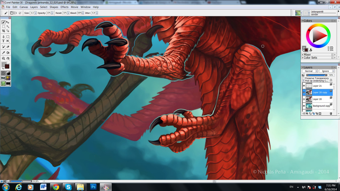Adjust the layer opacity slider
Viewport: 340px width, 191px height.
tap(316, 75)
